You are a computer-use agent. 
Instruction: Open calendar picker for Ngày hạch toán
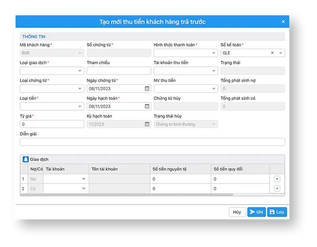[x=147, y=106]
